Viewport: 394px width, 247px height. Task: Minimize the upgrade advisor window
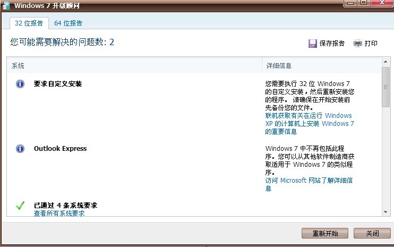[x=350, y=3]
